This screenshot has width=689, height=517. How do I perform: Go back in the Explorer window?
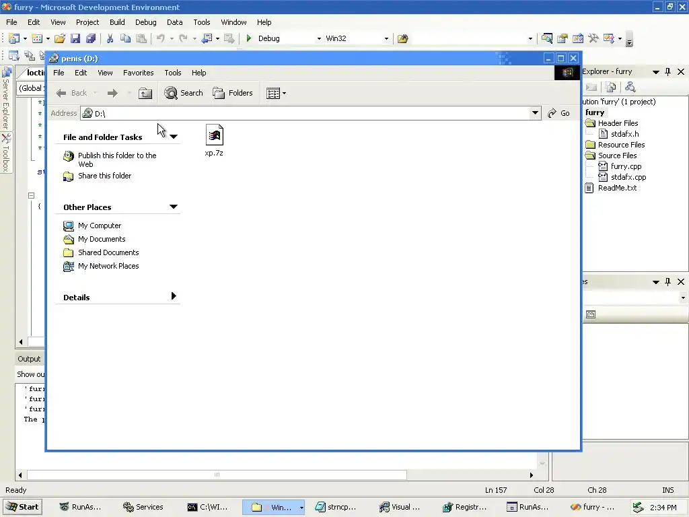(72, 93)
